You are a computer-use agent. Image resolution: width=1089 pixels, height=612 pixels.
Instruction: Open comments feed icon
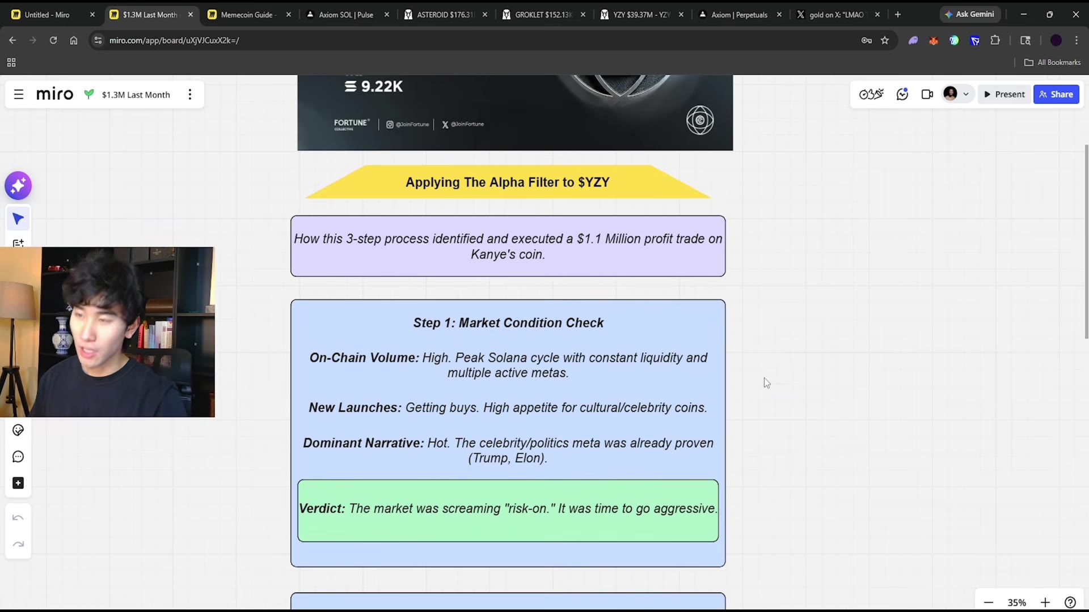tap(902, 95)
